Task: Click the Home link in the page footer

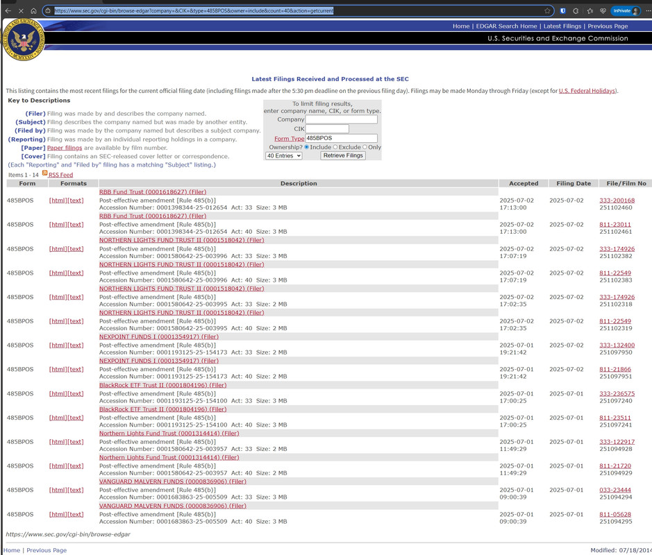Action: point(12,550)
